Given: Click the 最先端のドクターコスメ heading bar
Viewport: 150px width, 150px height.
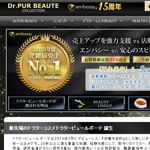Looking at the screenshot, I should coord(77,128).
